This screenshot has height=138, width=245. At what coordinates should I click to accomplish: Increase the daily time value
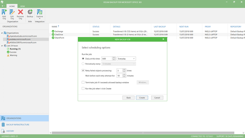click(x=114, y=58)
